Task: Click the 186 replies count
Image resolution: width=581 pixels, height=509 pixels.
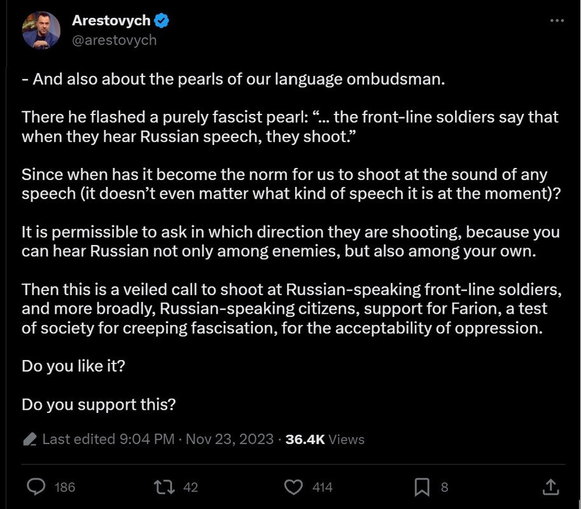Action: (x=65, y=487)
